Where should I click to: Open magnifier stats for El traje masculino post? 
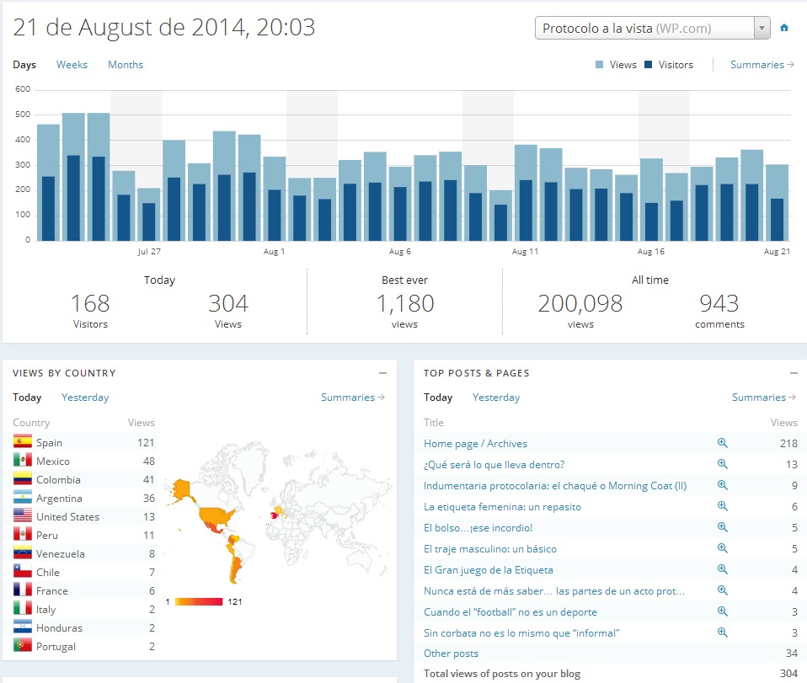click(x=723, y=548)
